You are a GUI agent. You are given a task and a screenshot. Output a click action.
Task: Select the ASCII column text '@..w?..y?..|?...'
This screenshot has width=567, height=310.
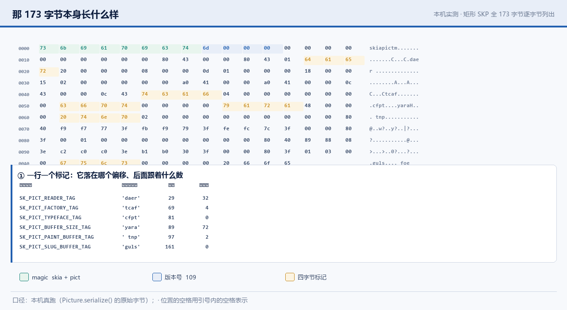point(394,128)
